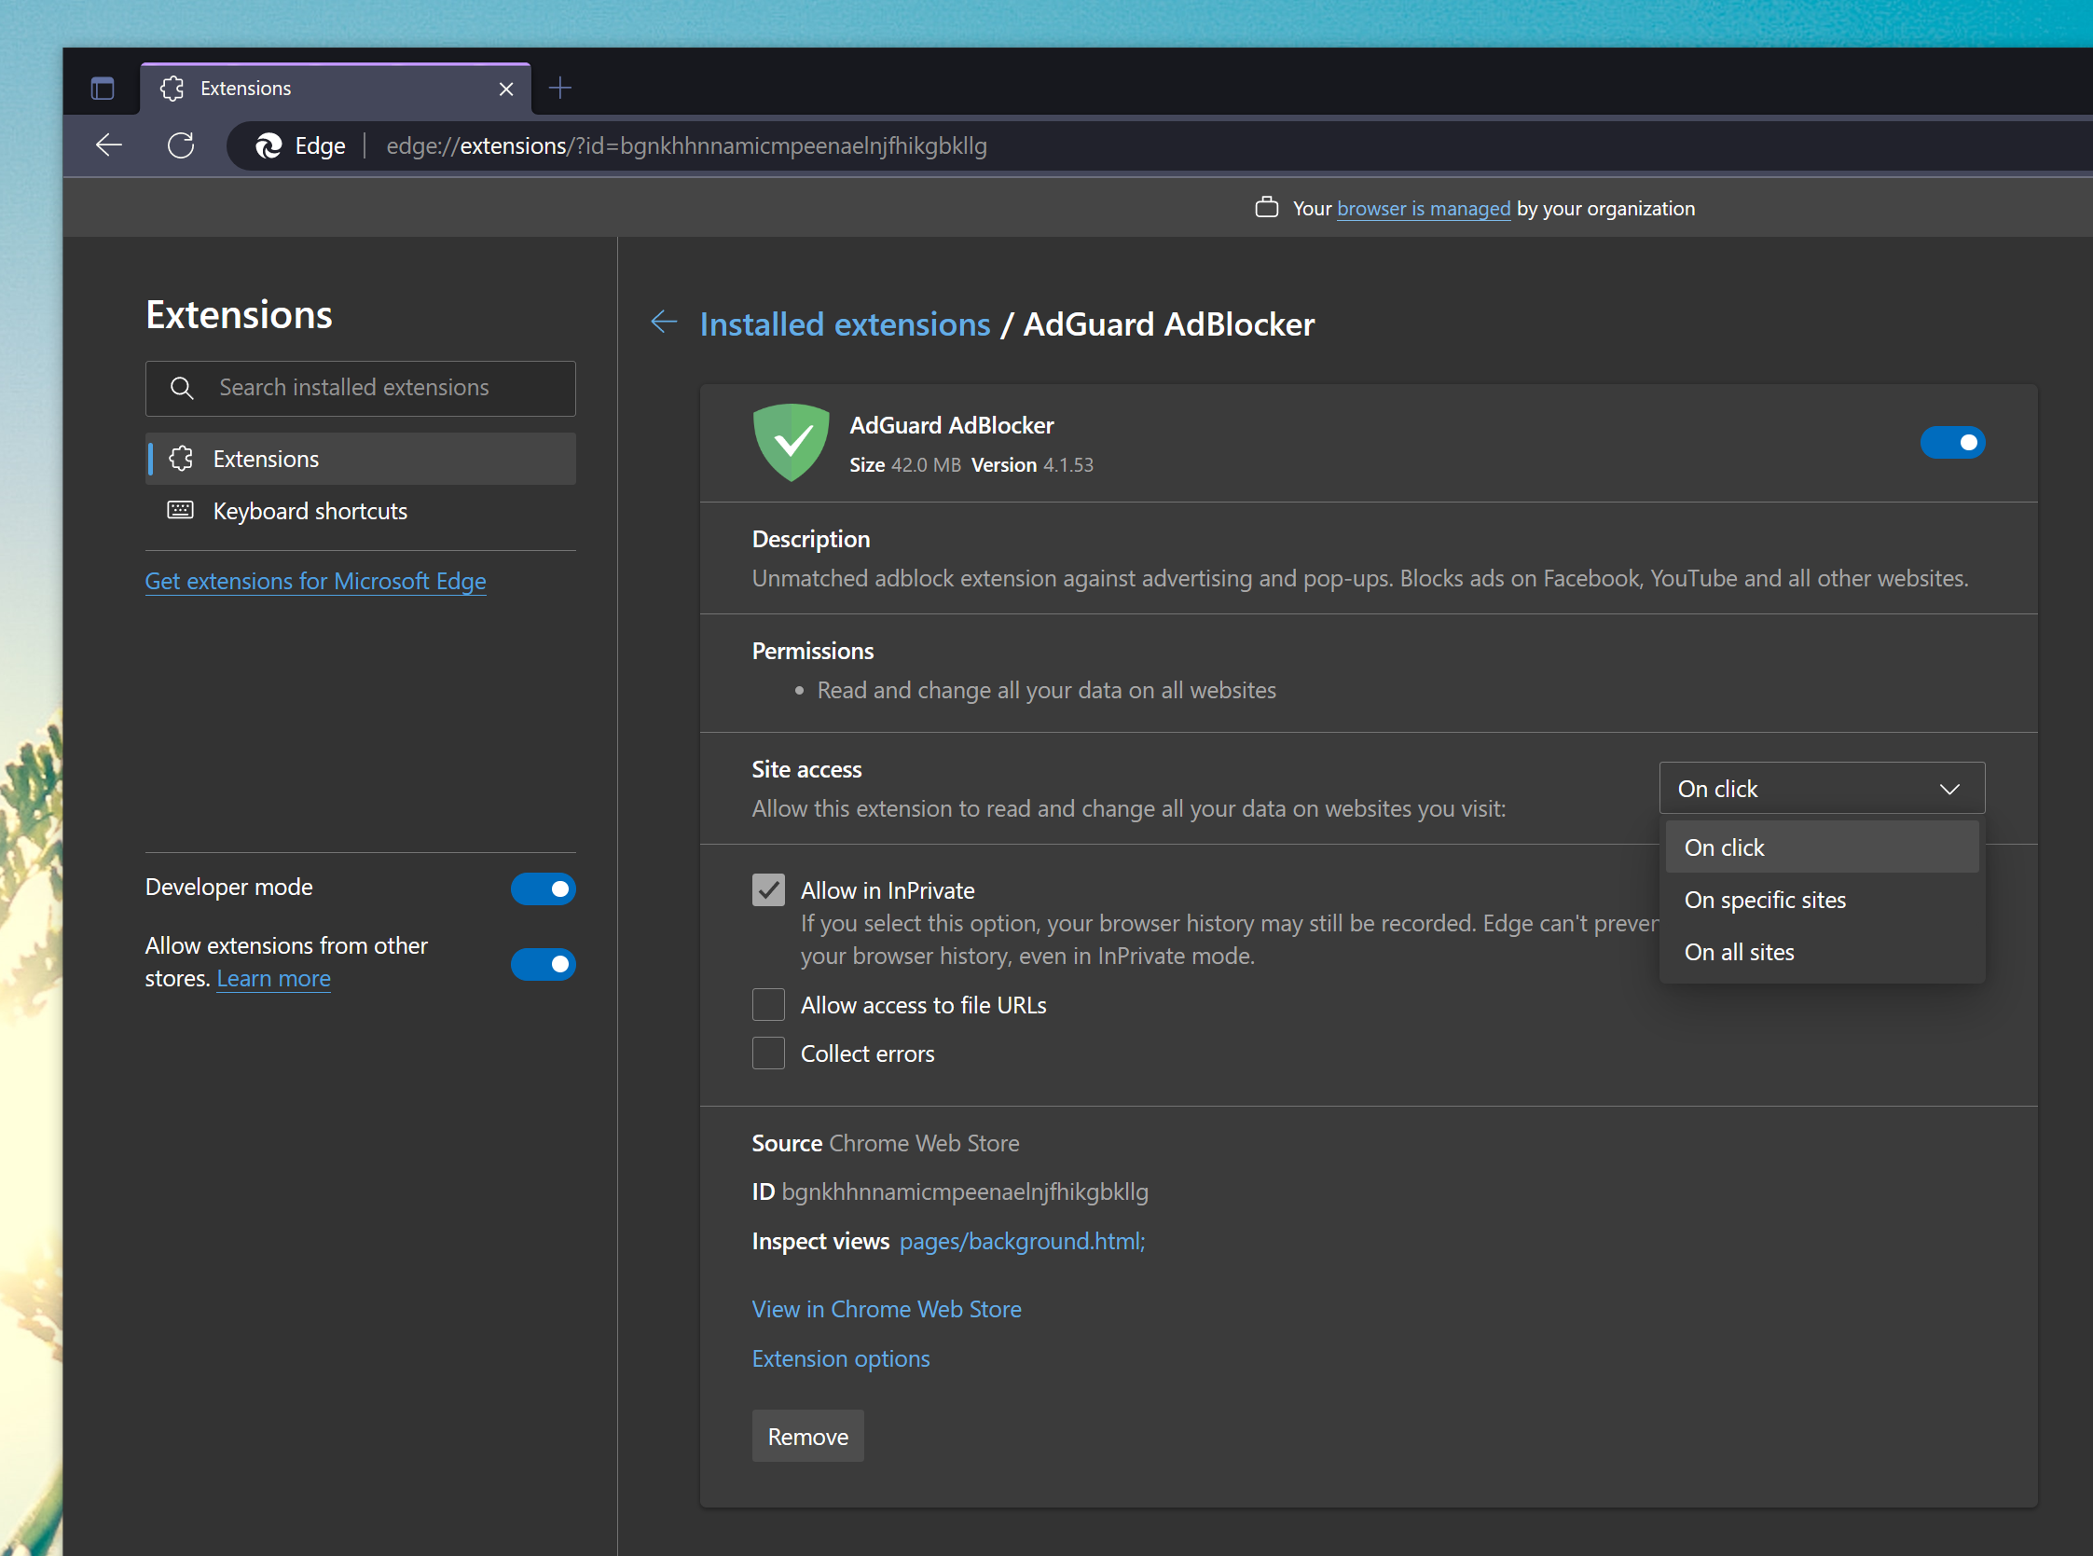Click the AdGuard AdBlocker shield icon
The image size is (2093, 1556).
(792, 443)
